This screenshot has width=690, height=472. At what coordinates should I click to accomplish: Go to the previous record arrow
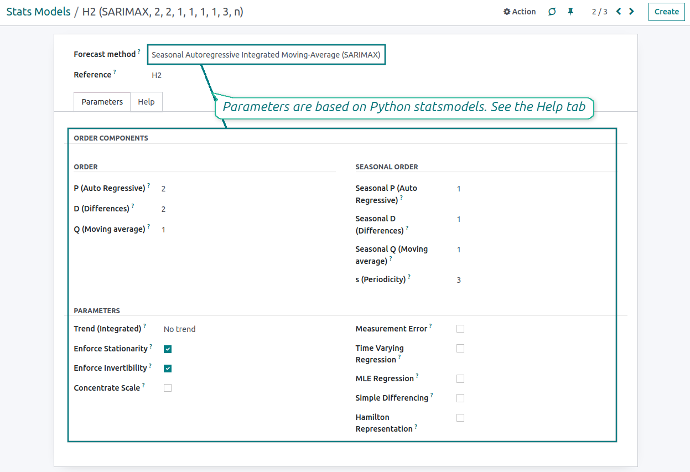tap(619, 12)
